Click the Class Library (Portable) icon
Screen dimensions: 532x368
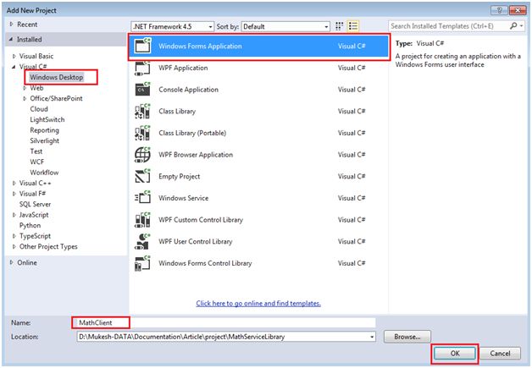142,133
